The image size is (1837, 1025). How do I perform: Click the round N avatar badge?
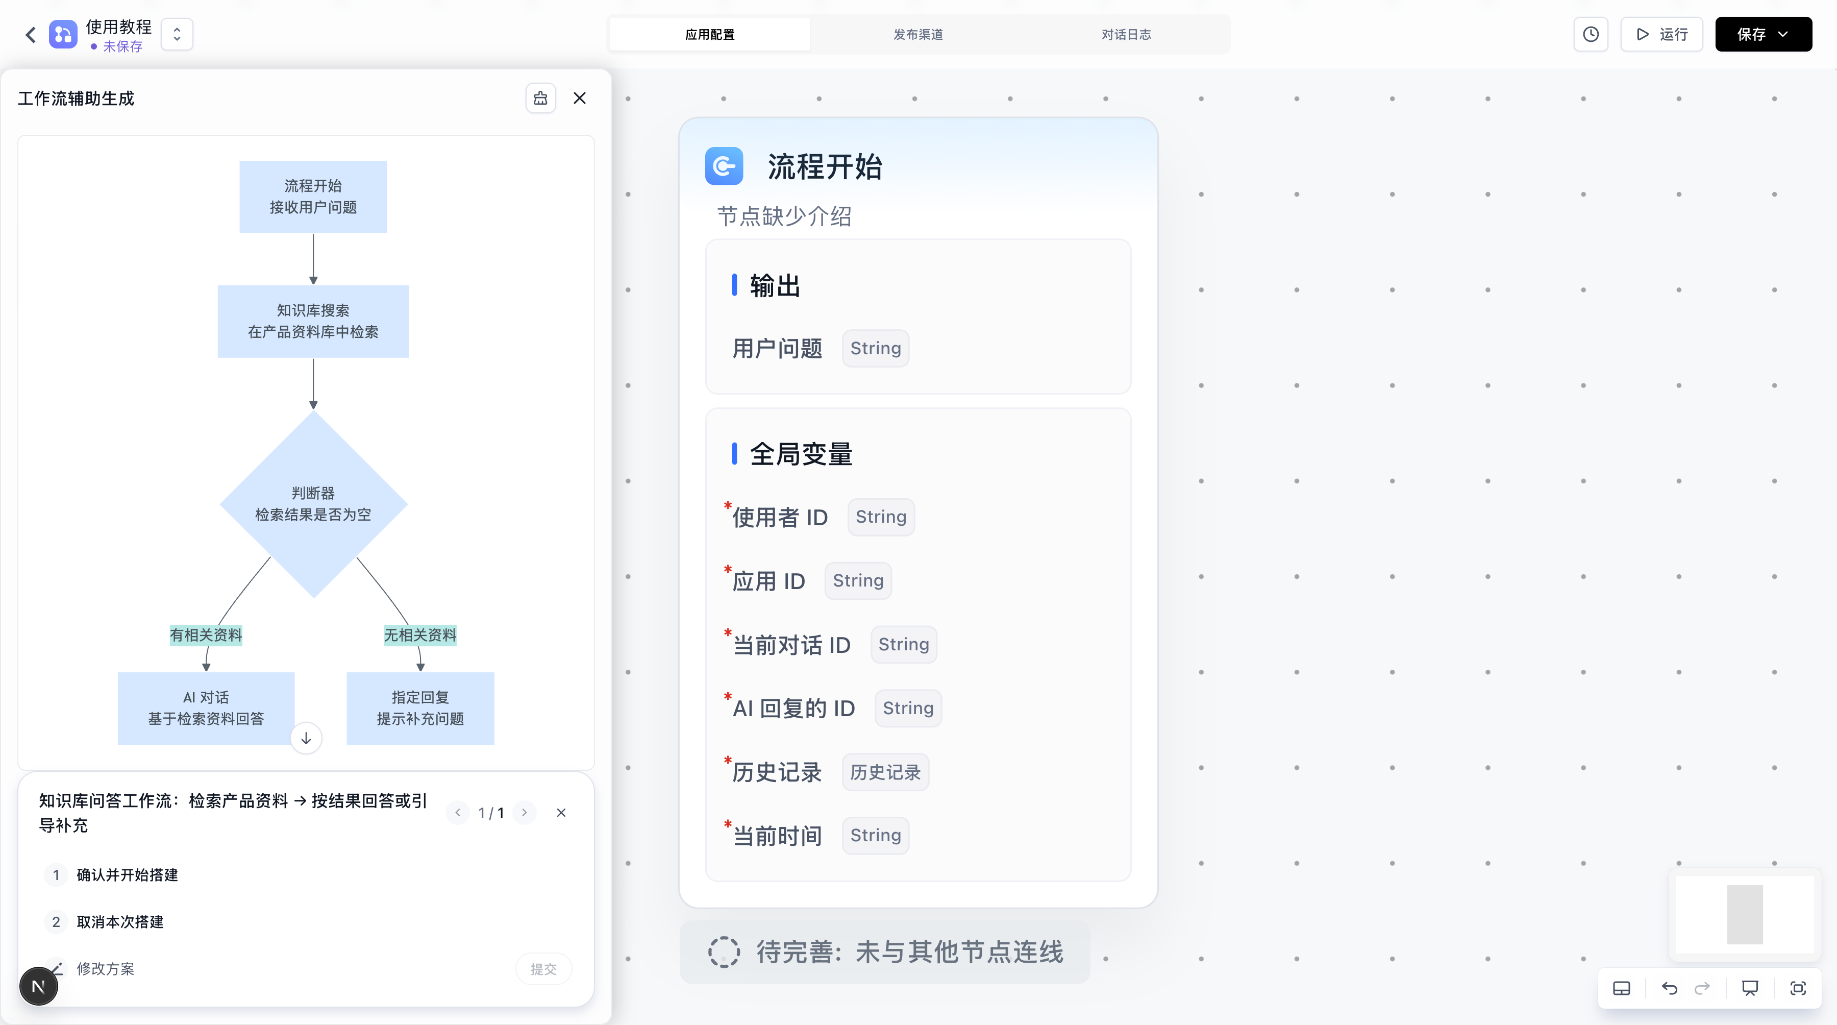pyautogui.click(x=38, y=987)
